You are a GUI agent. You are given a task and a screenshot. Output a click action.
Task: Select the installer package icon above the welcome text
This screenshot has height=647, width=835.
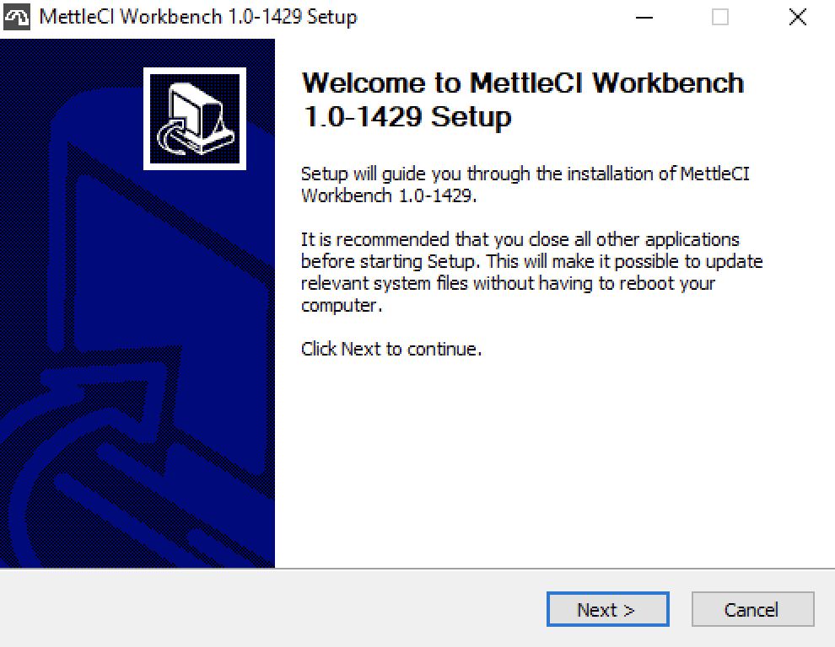coord(194,118)
